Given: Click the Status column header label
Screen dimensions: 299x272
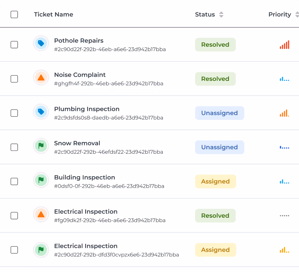Looking at the screenshot, I should pos(205,15).
